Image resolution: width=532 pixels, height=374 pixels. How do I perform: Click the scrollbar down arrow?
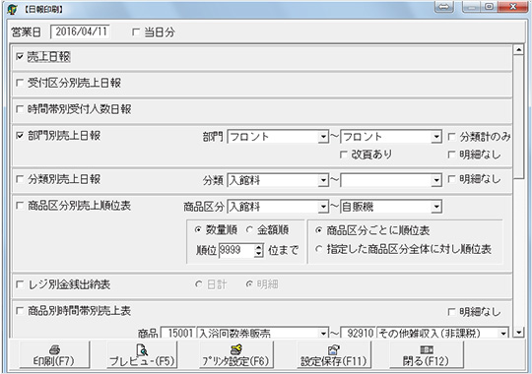pyautogui.click(x=518, y=333)
